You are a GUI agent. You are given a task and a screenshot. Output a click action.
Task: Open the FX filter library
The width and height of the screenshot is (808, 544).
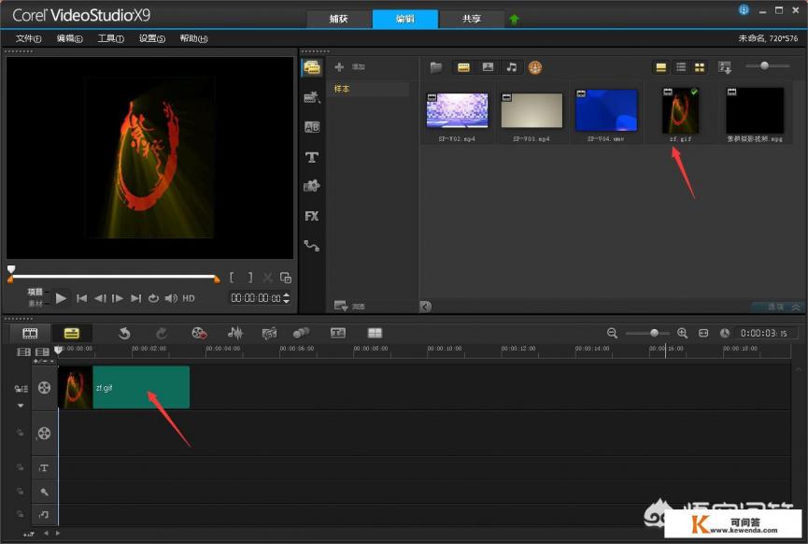tap(312, 216)
